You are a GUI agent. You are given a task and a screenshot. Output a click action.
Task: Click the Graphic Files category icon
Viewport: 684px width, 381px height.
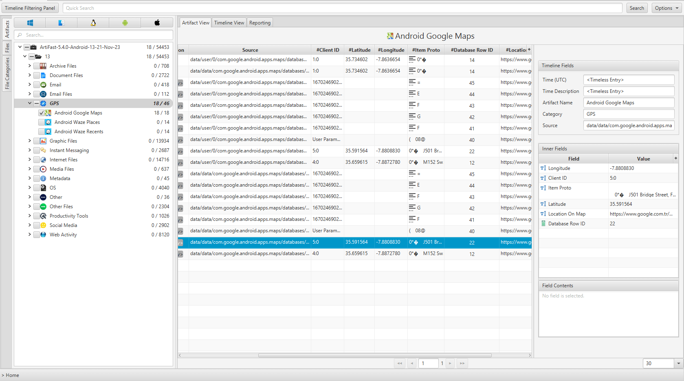[43, 141]
